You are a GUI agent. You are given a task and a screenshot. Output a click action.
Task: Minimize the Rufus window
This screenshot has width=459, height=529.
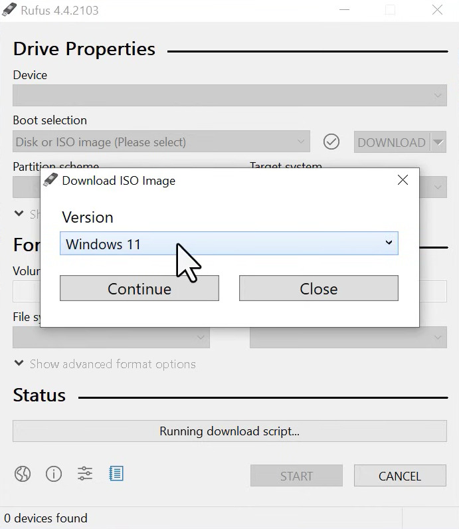pyautogui.click(x=344, y=10)
